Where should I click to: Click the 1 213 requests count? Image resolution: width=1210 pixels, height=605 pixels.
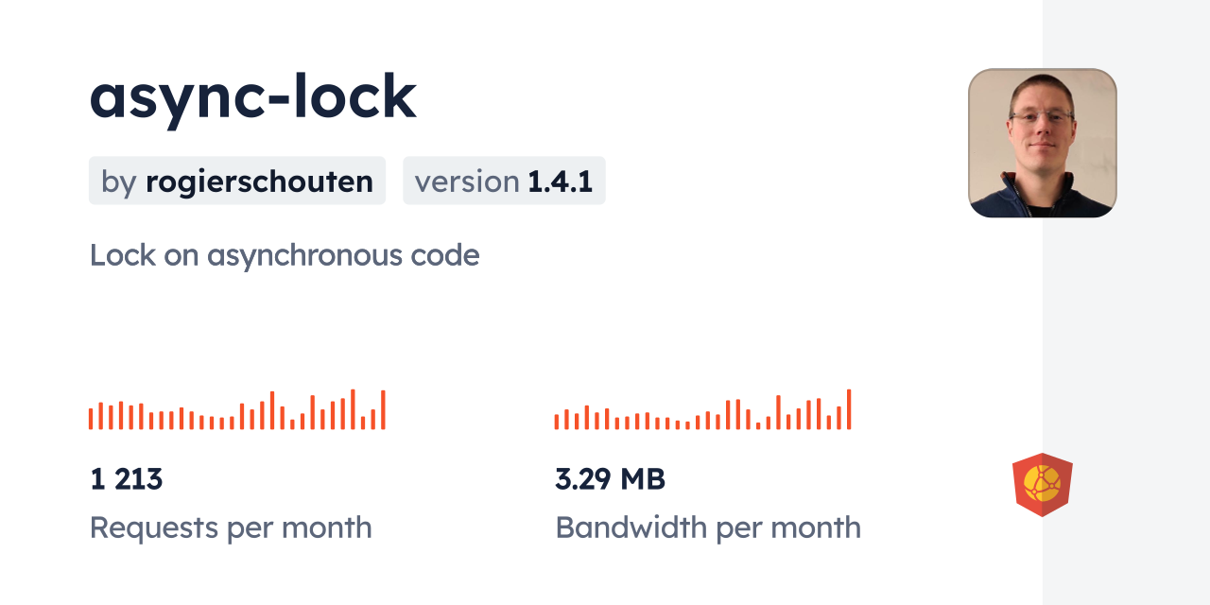(127, 479)
